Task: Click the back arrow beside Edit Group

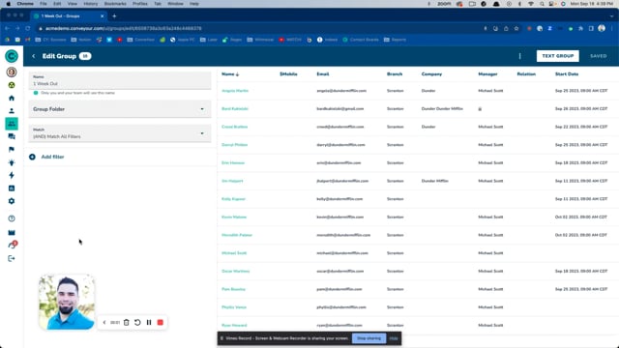Action: point(34,56)
